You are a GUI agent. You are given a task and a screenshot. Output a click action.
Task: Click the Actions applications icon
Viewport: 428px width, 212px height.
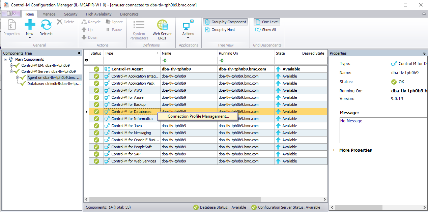[x=188, y=25]
